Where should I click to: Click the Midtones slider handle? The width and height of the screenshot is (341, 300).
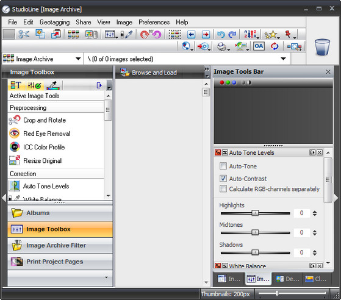(255, 232)
